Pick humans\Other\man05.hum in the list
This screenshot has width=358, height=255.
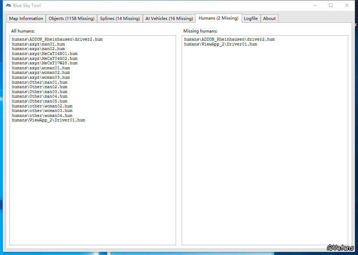click(39, 101)
